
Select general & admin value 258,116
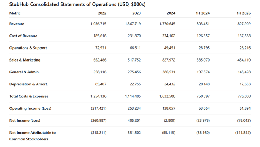[100, 72]
